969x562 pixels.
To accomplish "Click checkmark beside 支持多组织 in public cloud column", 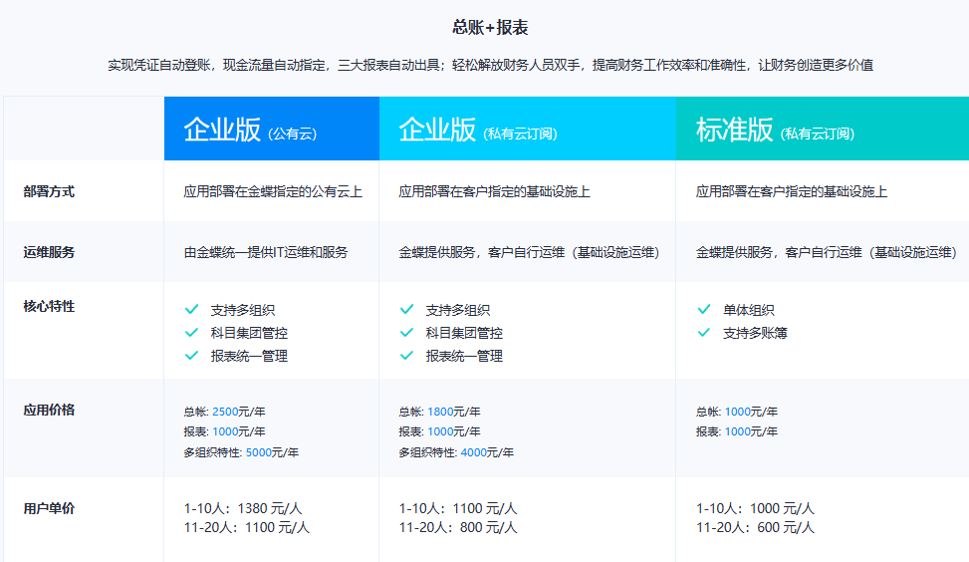I will (191, 309).
